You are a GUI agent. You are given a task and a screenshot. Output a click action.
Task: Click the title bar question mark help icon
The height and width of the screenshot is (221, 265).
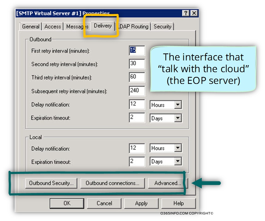point(186,13)
